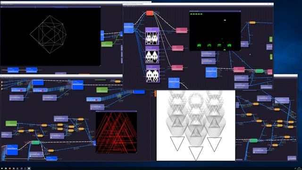Image resolution: width=302 pixels, height=170 pixels.
Task: Toggle red cell in second light-blue sequencer node
Action: (42, 90)
